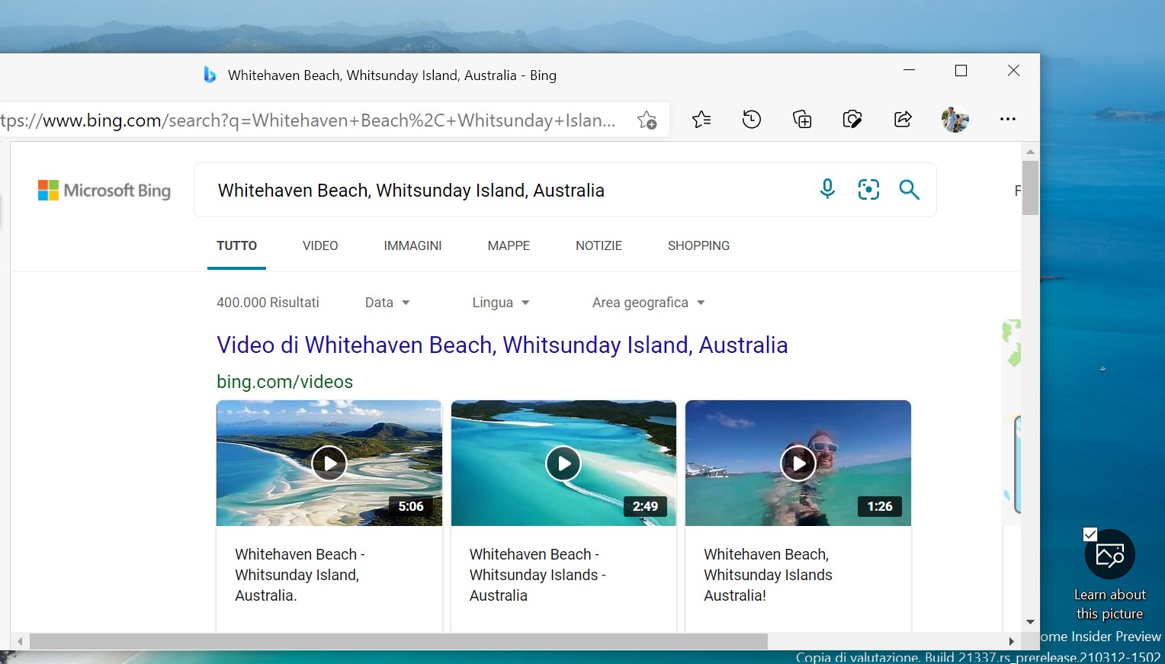1165x664 pixels.
Task: Open 'Whitehaven Beach, Whitsunday Islands Australia!' title
Action: tap(768, 575)
